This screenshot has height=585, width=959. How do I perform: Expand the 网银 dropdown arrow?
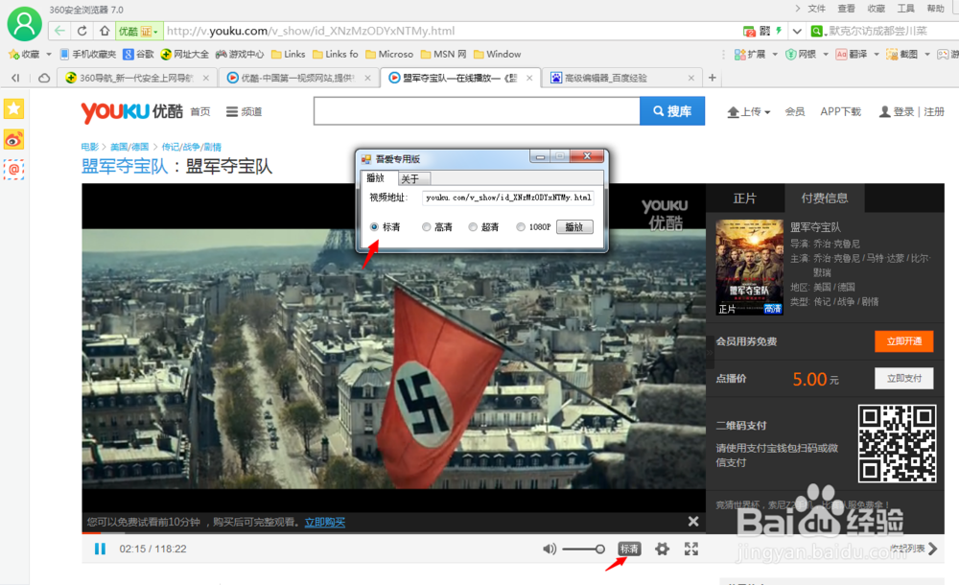(x=826, y=55)
